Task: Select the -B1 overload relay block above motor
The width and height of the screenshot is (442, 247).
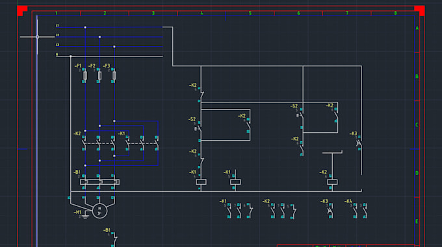Action: click(99, 182)
